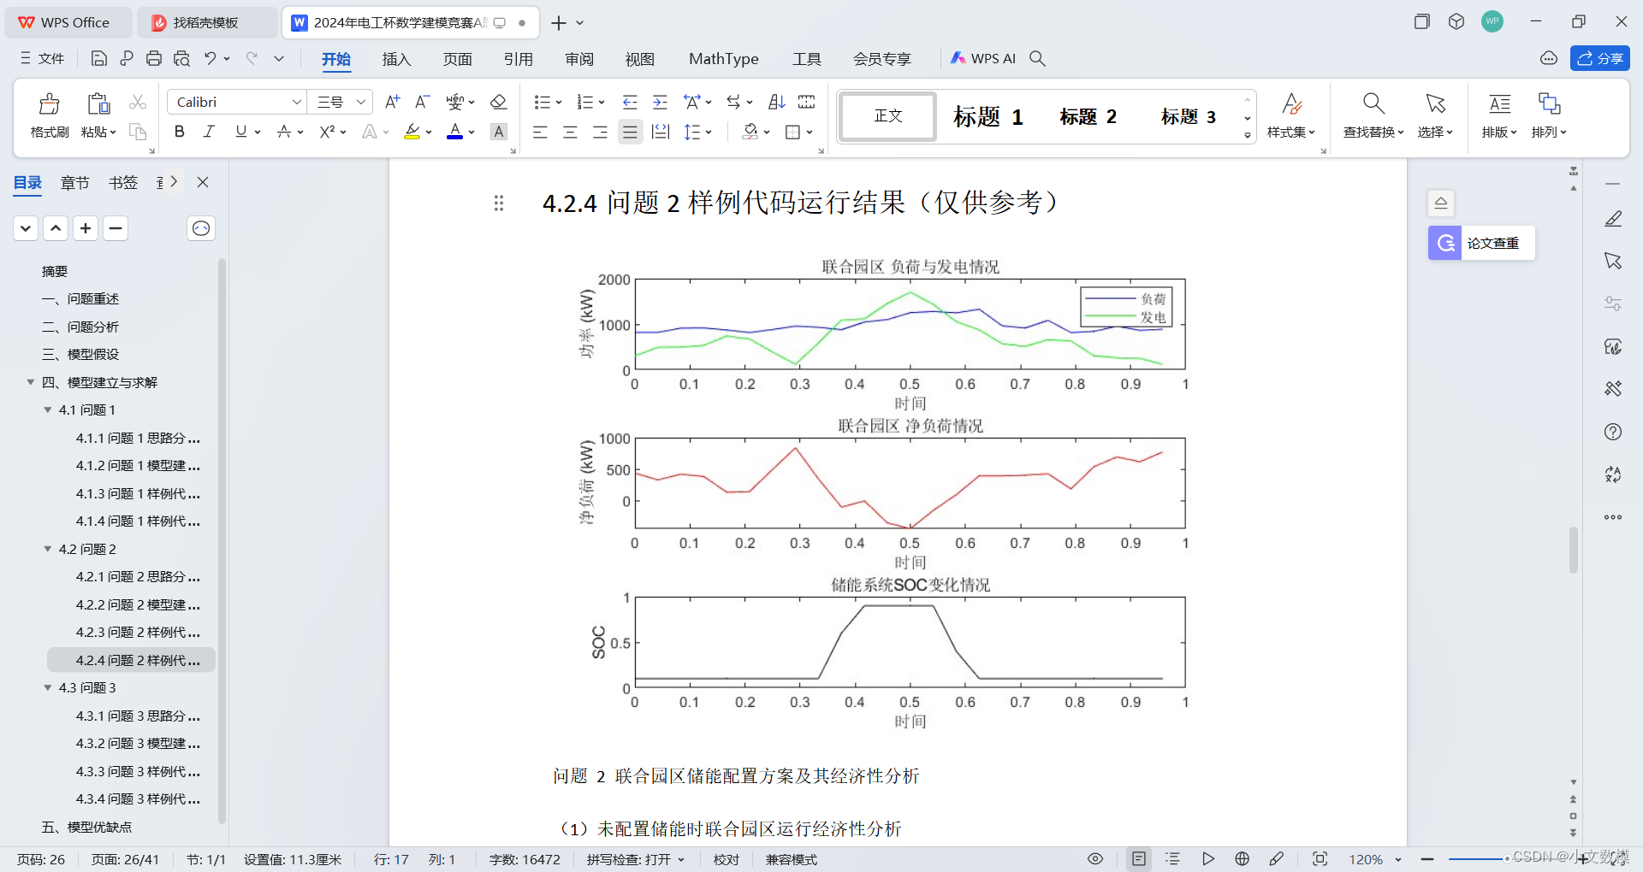Click the Increase font size icon

pos(392,102)
